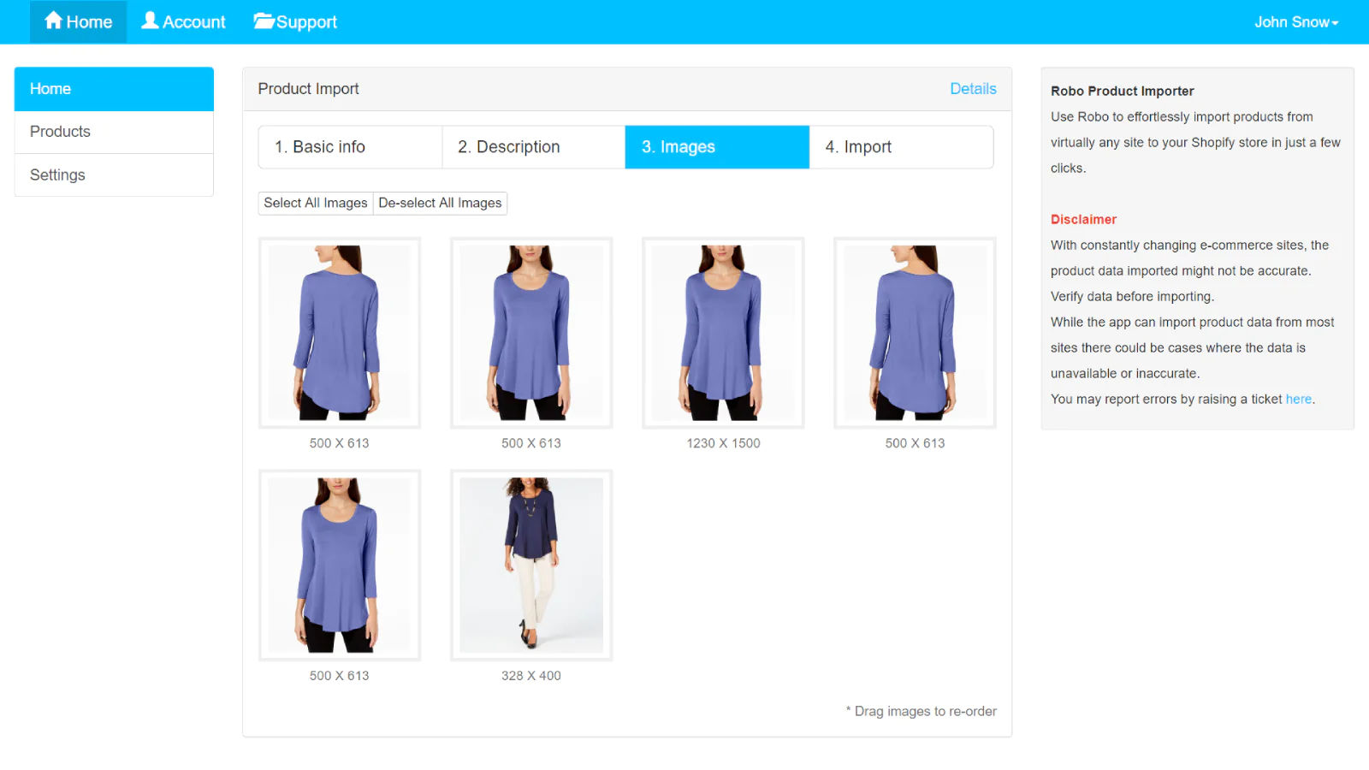
Task: Select the 1230 X 1500 product image
Action: [723, 333]
